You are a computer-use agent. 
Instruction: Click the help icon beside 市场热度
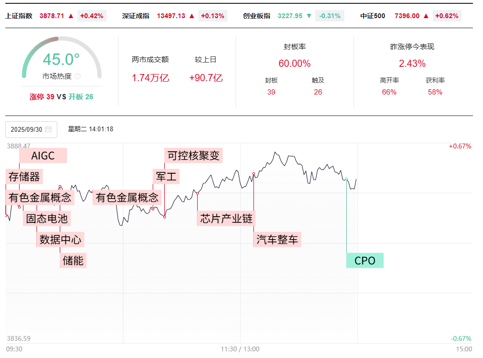(78, 76)
